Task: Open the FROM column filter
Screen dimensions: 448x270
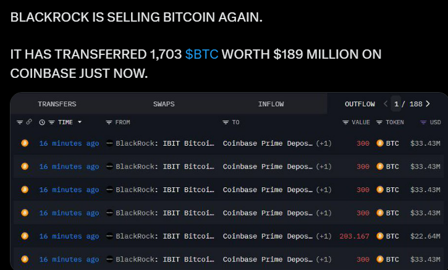Action: (109, 122)
